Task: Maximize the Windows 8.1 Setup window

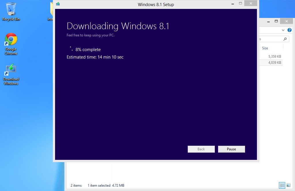Action: click(x=240, y=3)
